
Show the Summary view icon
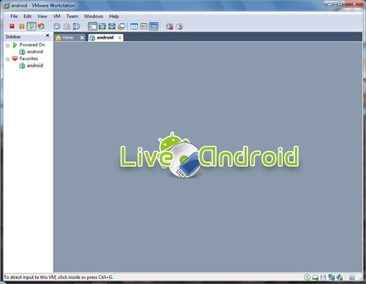(134, 26)
